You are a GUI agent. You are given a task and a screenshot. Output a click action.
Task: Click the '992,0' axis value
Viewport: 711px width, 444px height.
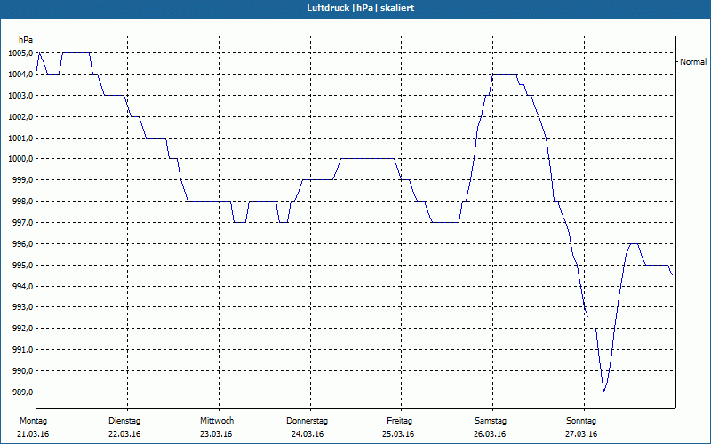22,329
